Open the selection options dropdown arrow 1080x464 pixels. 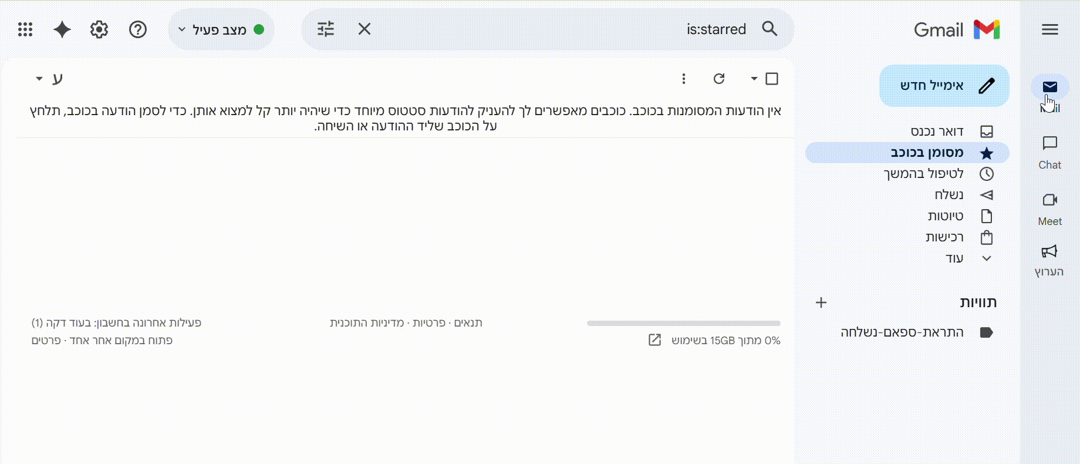click(x=753, y=78)
